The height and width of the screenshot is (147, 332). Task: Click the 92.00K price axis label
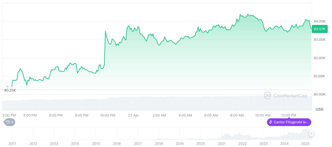(320, 58)
